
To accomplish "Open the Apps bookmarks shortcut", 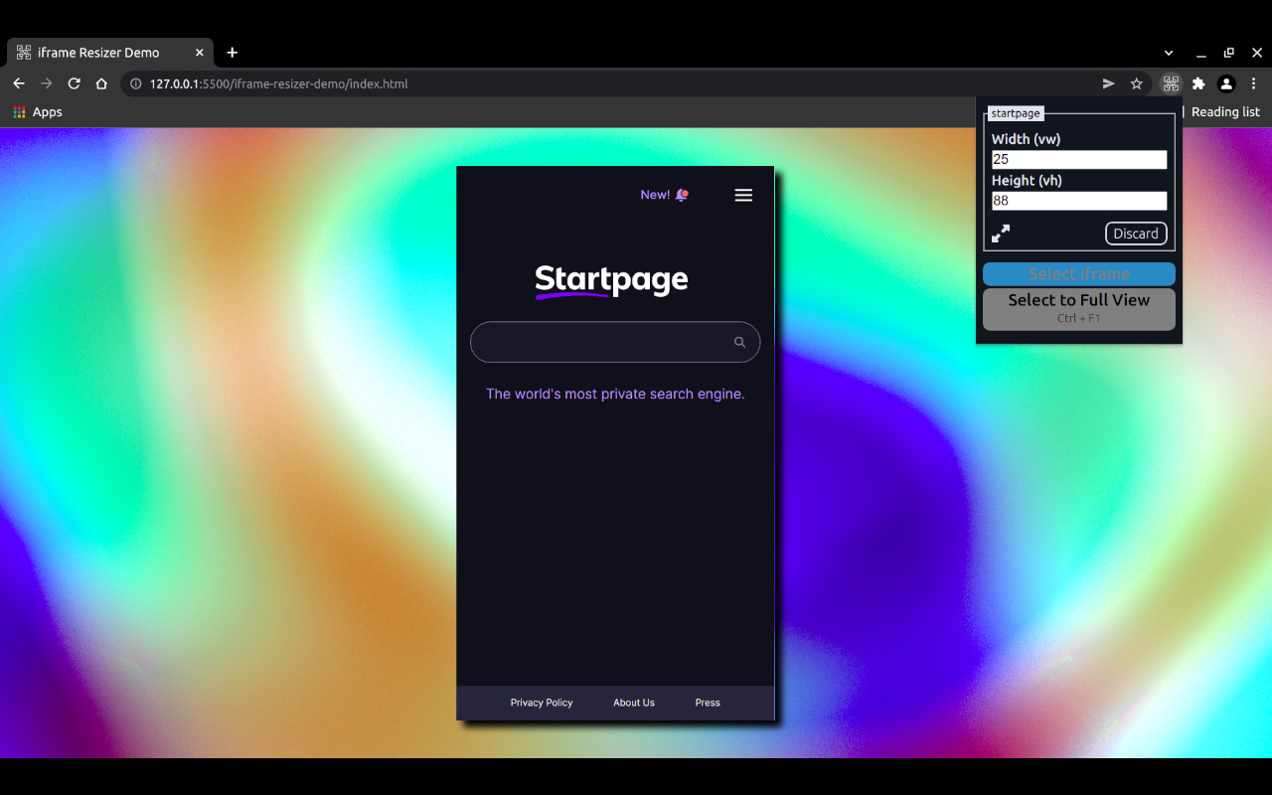I will pos(38,112).
